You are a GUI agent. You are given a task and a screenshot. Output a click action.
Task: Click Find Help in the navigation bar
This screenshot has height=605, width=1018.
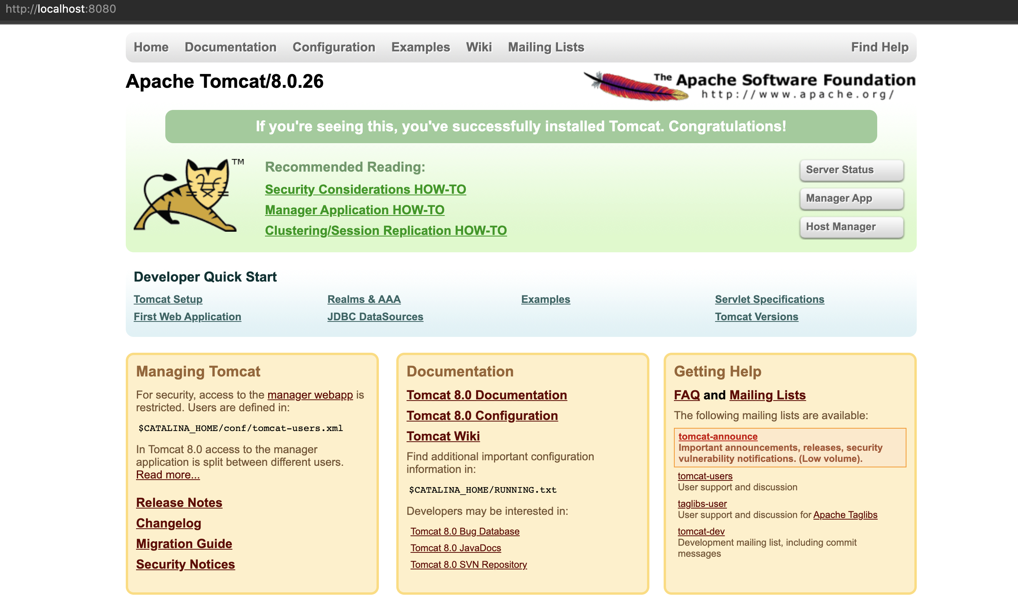point(880,47)
